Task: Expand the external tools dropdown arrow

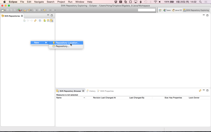Action: [x=21, y=10]
